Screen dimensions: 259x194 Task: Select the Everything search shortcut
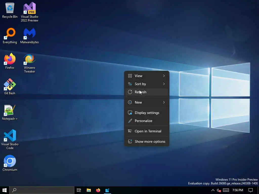[10, 36]
